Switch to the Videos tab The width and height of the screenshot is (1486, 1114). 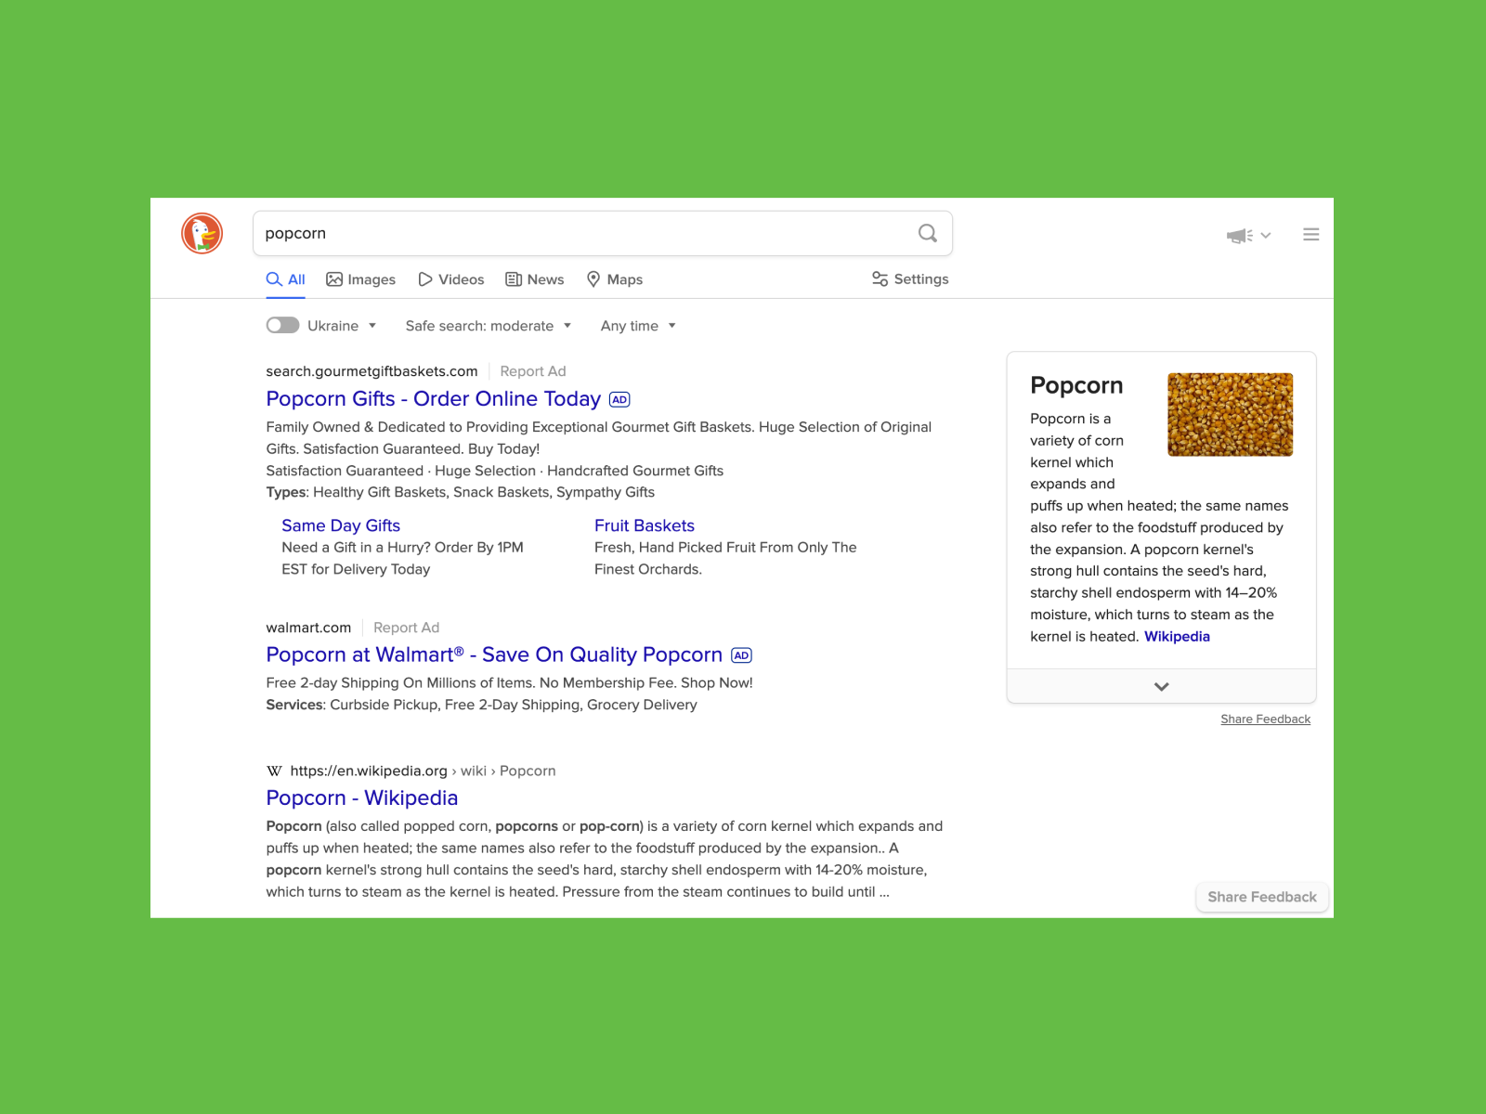click(x=451, y=279)
